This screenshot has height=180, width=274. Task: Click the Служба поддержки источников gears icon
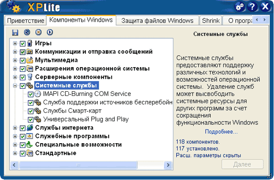[x=38, y=103]
